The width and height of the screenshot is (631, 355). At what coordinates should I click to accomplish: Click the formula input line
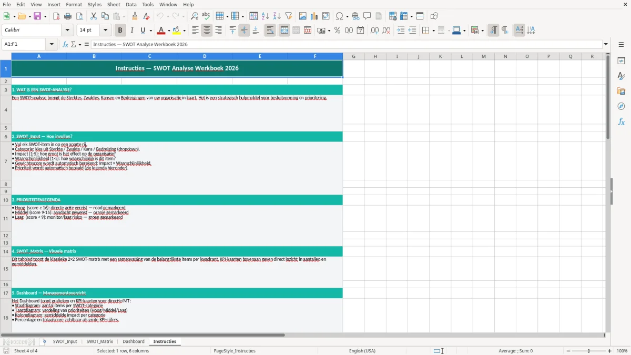coord(347,45)
